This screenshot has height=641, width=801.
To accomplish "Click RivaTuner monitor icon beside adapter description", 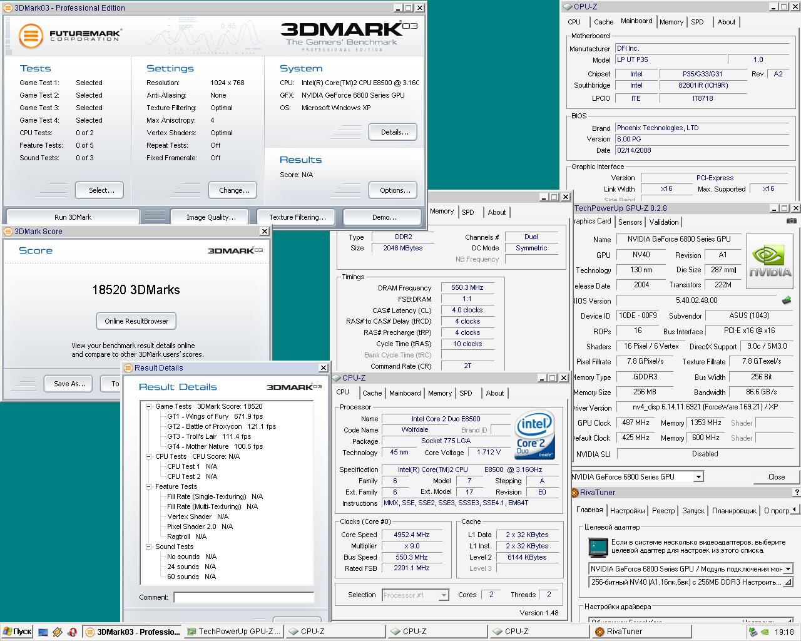I will (598, 547).
